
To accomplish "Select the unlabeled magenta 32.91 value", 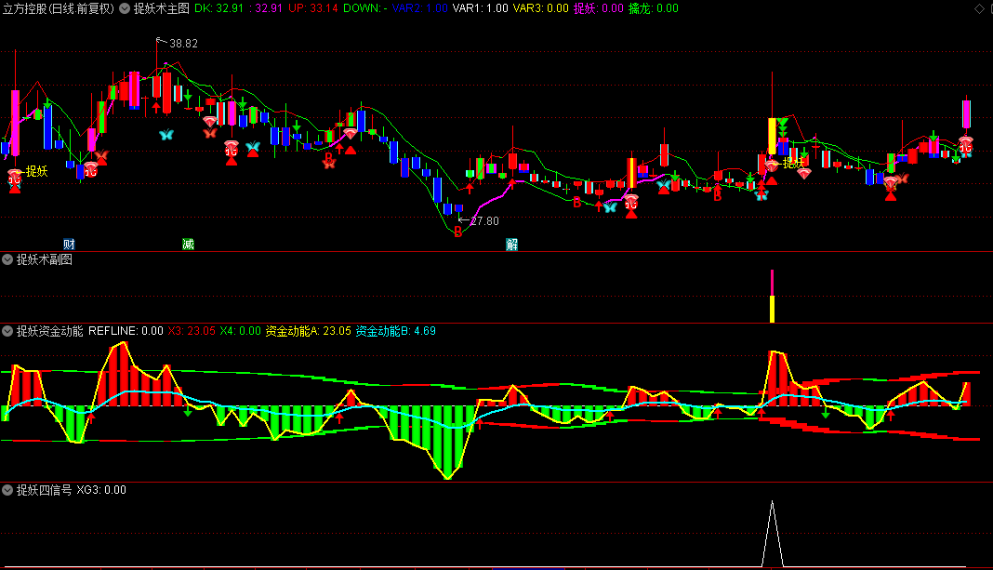I will pos(266,8).
